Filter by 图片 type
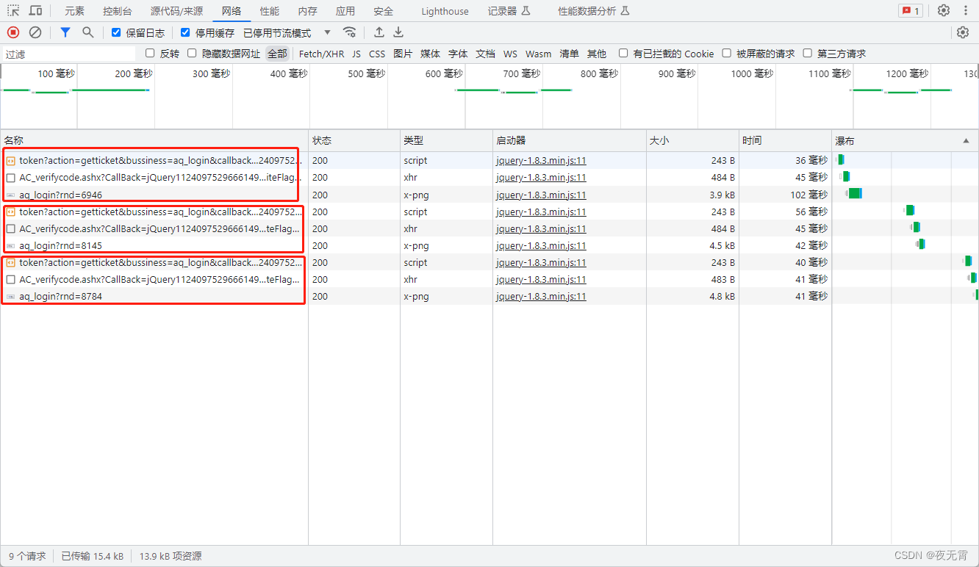Screen dimensions: 979x567 [x=403, y=54]
